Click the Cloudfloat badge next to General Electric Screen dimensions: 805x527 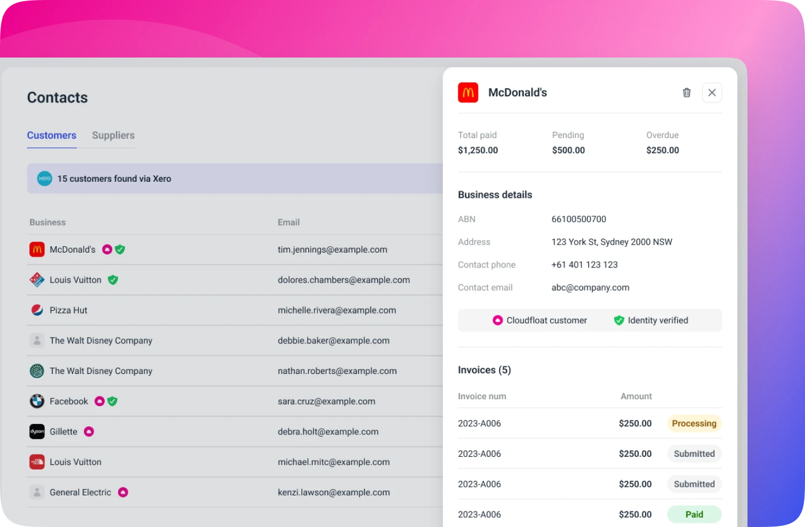[x=122, y=492]
